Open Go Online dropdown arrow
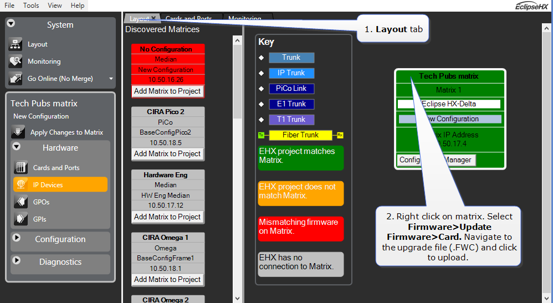Screen dimensions: 553x303 [111, 79]
